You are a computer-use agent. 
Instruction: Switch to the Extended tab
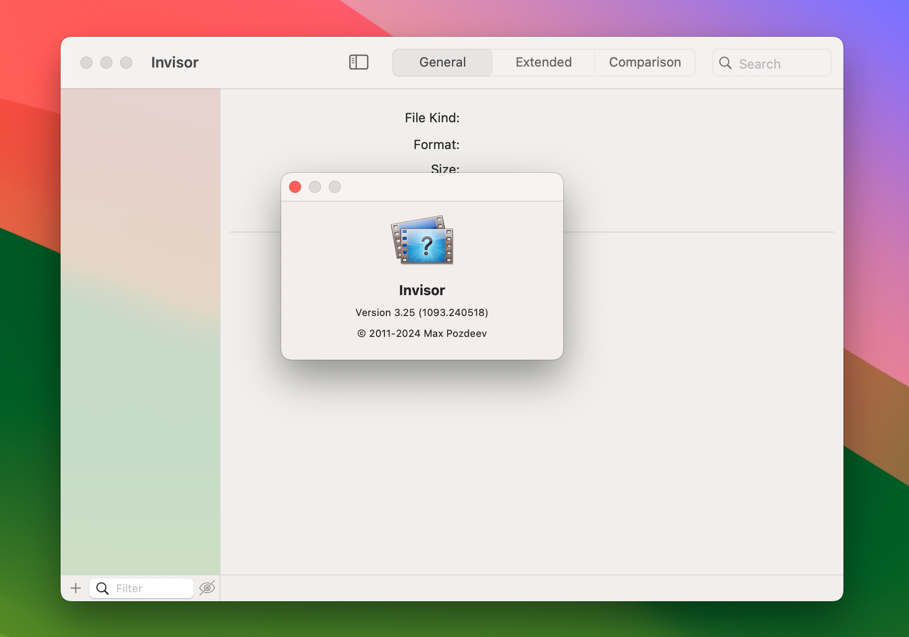click(x=543, y=62)
